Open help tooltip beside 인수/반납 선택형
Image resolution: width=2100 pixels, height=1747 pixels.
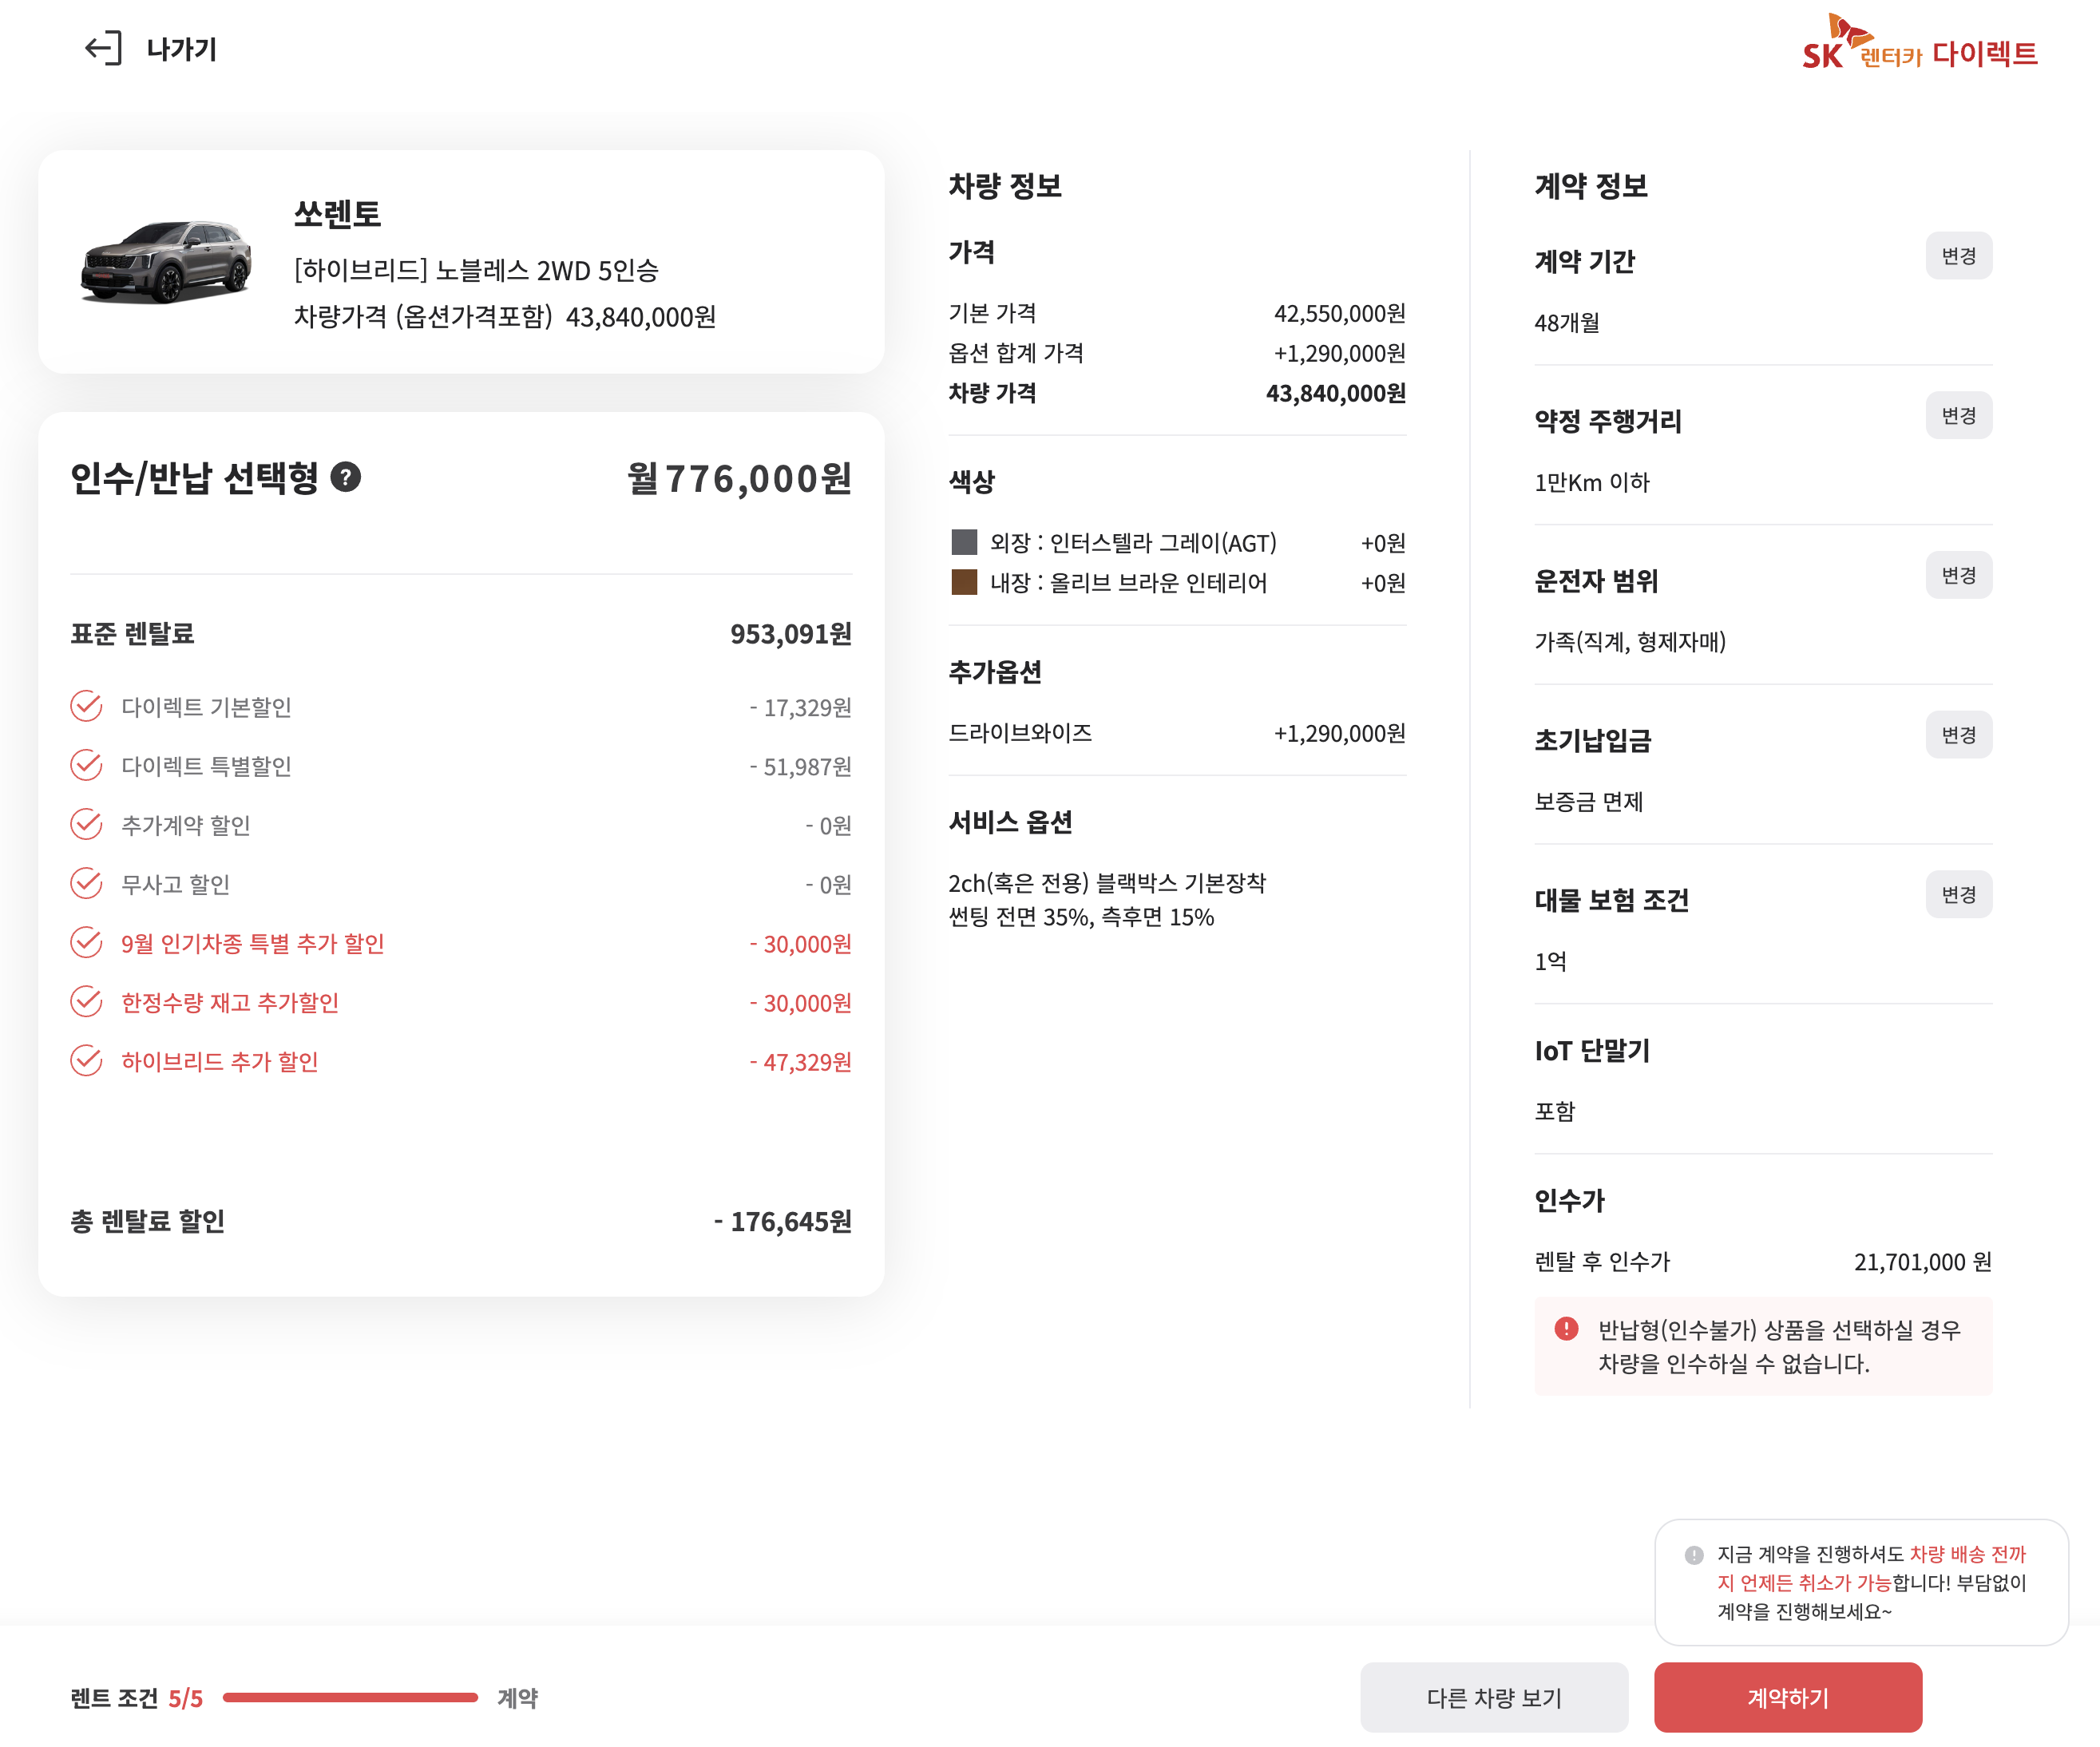(345, 477)
